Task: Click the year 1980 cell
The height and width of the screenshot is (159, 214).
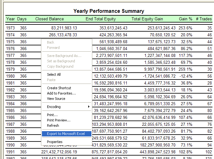Action: [10, 76]
